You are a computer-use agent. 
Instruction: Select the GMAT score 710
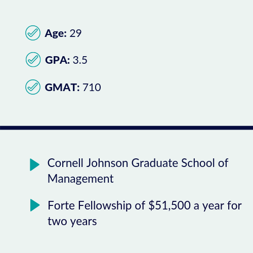click(x=92, y=88)
